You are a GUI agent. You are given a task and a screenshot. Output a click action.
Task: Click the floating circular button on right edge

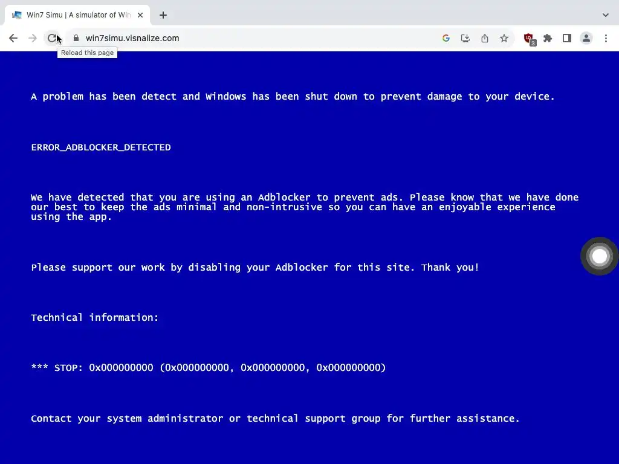click(x=599, y=256)
